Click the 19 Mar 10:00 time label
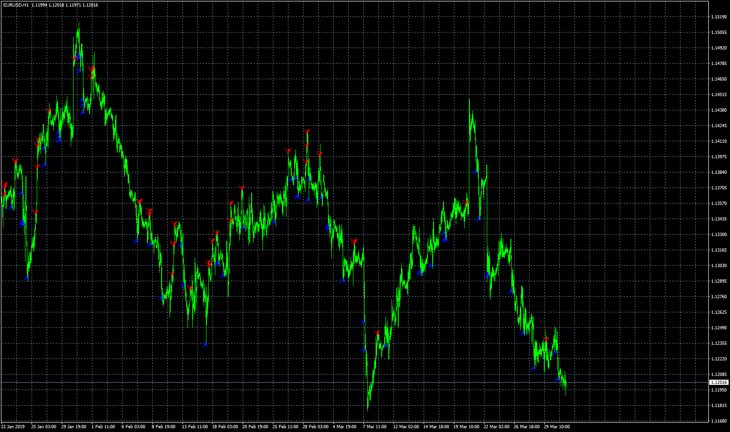The height and width of the screenshot is (432, 730). click(x=466, y=427)
